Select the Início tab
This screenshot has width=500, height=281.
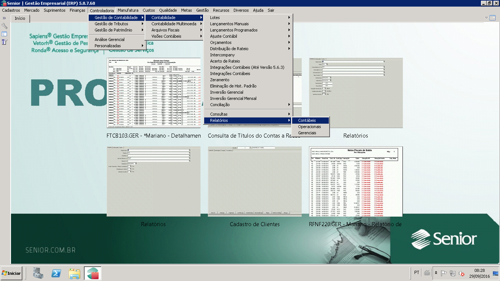(x=20, y=18)
